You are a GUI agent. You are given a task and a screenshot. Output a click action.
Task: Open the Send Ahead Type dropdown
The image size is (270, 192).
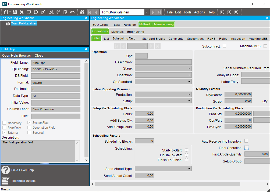189,169
